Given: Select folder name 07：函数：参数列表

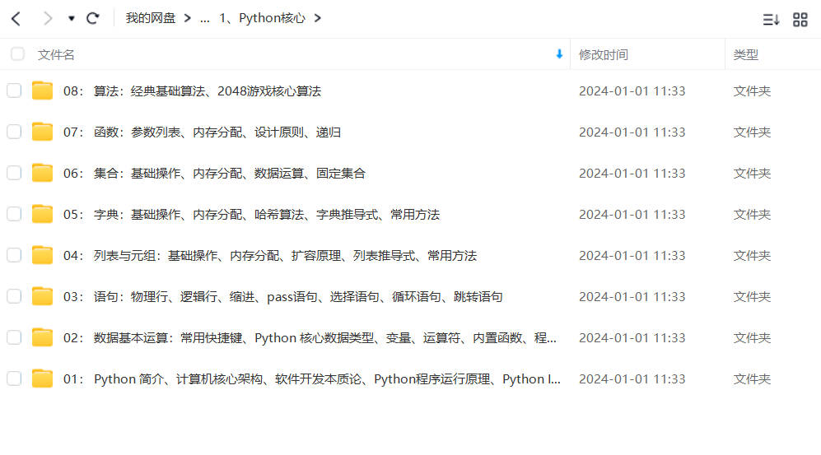Looking at the screenshot, I should [202, 132].
